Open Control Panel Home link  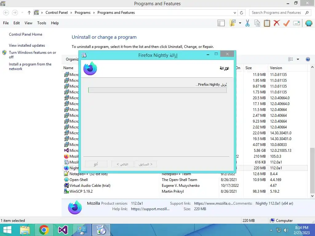tap(26, 34)
